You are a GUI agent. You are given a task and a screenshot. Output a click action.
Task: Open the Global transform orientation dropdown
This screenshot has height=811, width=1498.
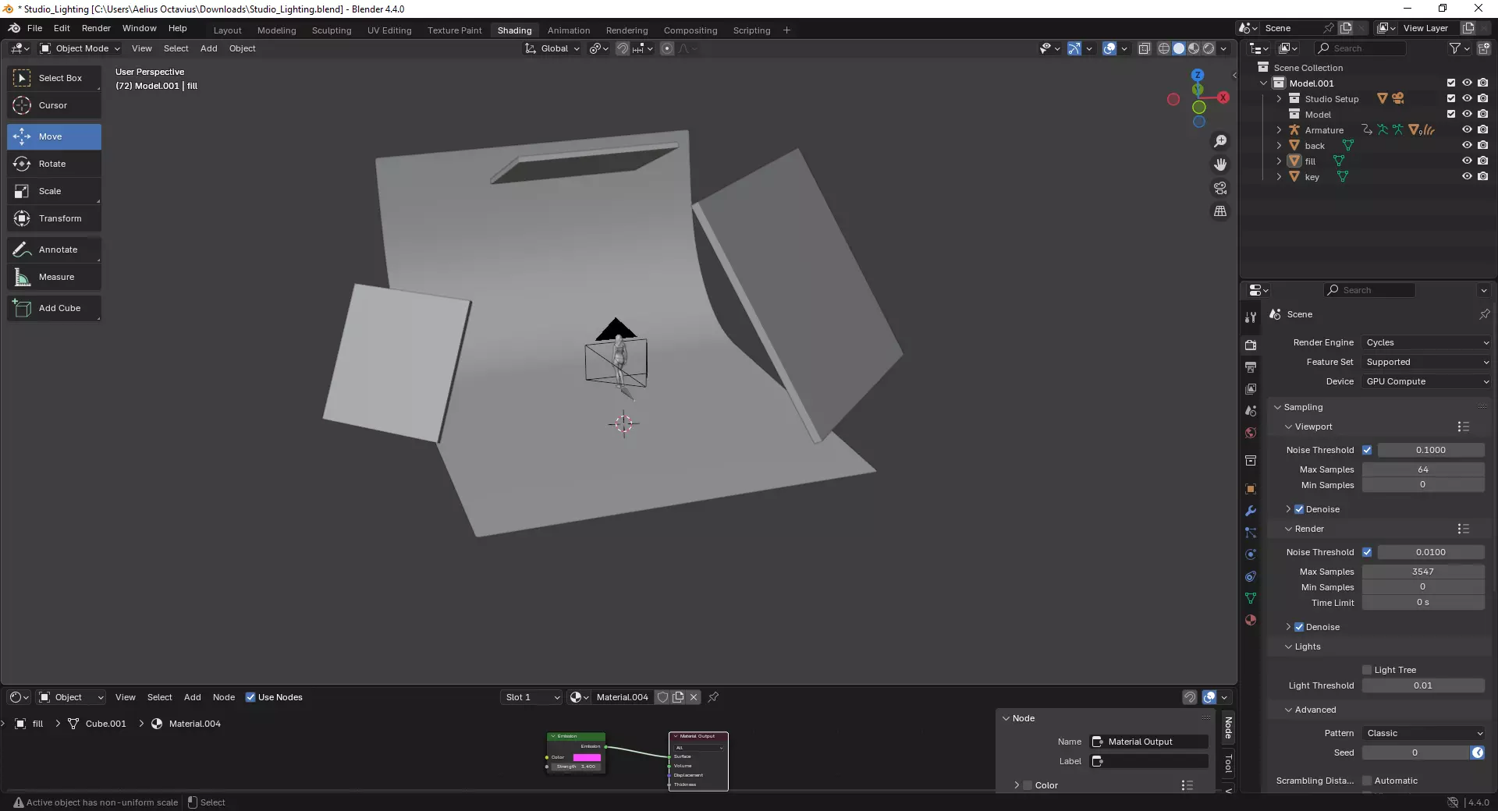coord(552,48)
